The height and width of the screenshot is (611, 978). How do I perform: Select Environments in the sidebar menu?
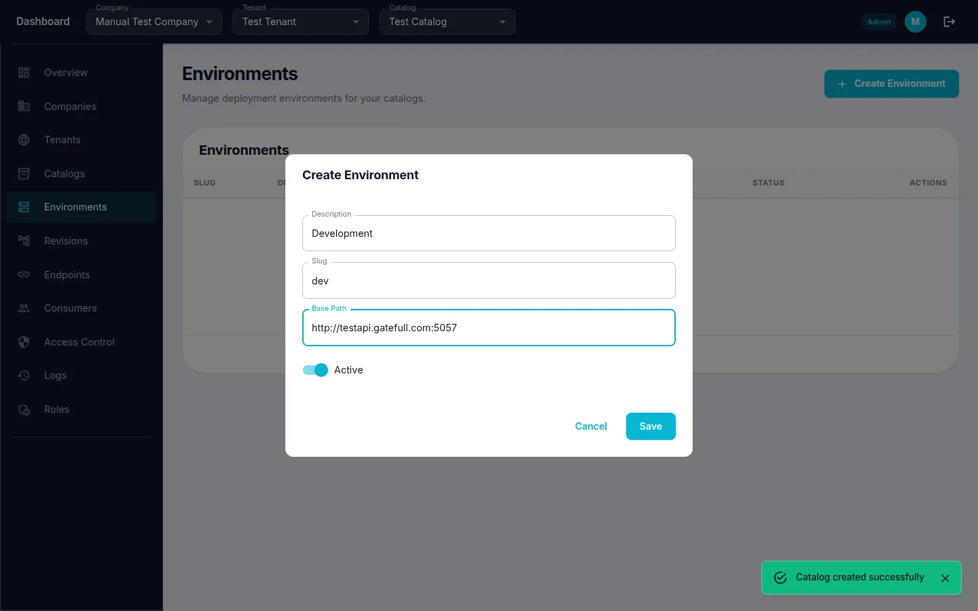point(75,206)
